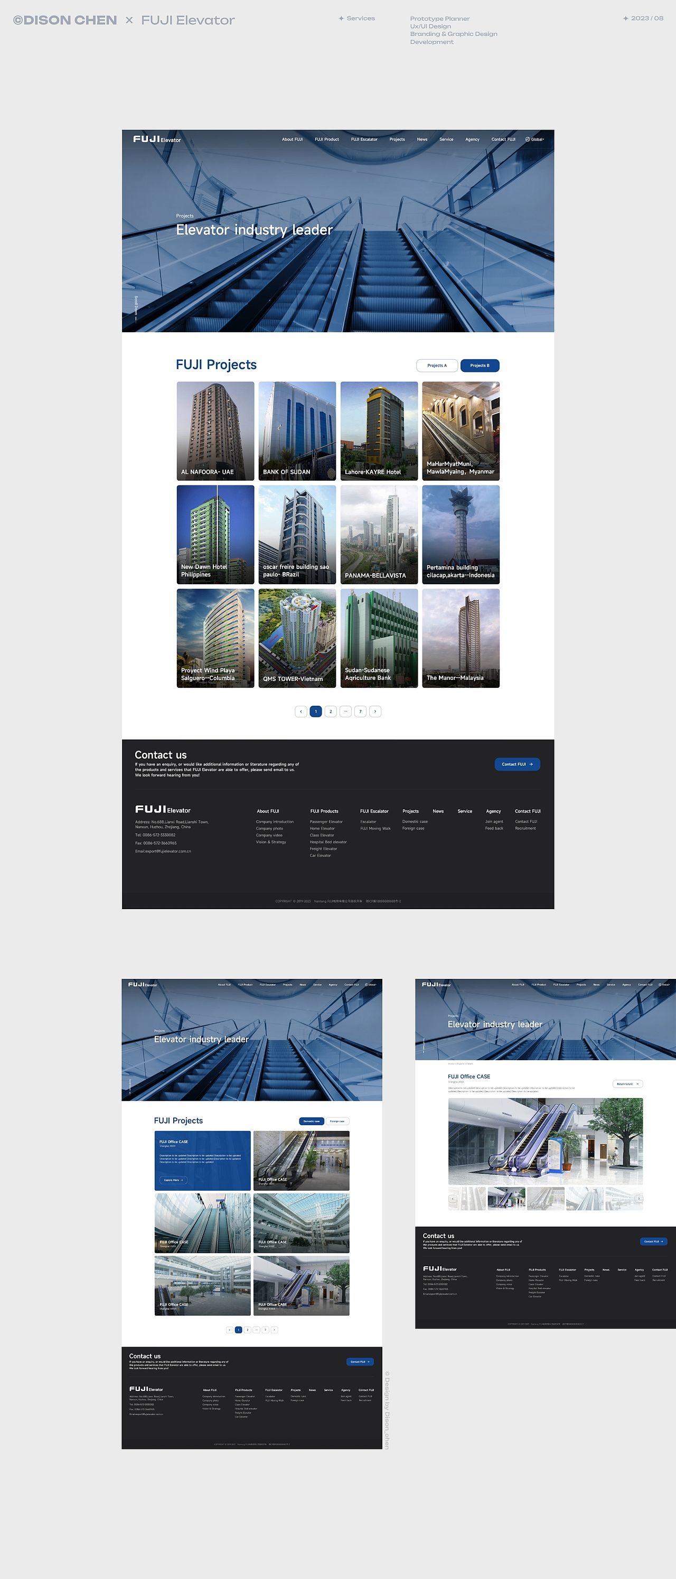The image size is (676, 1579).
Task: Open Agency in the main mockup top navigation
Action: coord(473,139)
